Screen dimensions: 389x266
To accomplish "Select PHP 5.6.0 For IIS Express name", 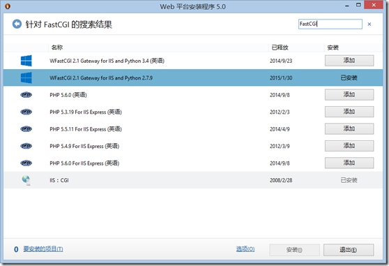I will click(84, 163).
